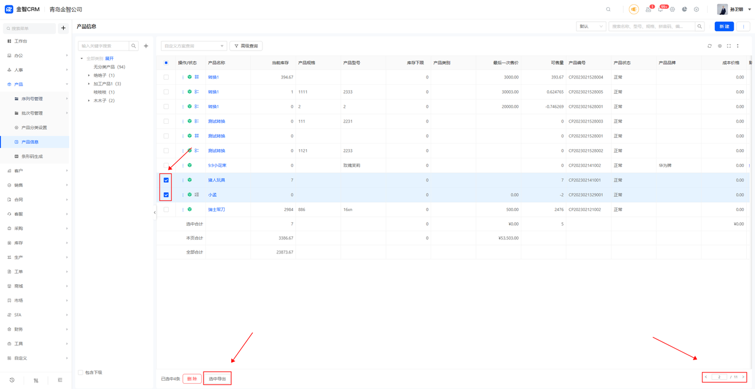Open the 客户 sidebar menu
Screen dimensions: 755x389
35,171
